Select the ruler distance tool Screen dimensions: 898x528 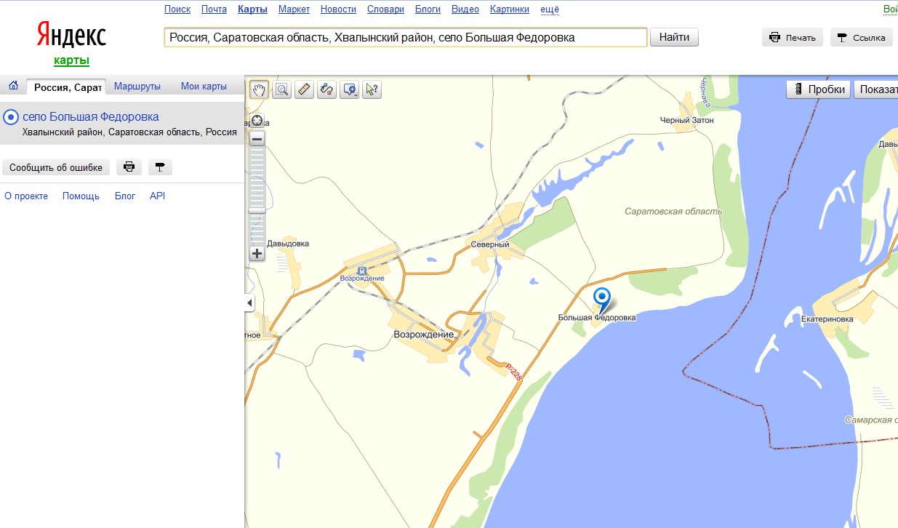[304, 89]
